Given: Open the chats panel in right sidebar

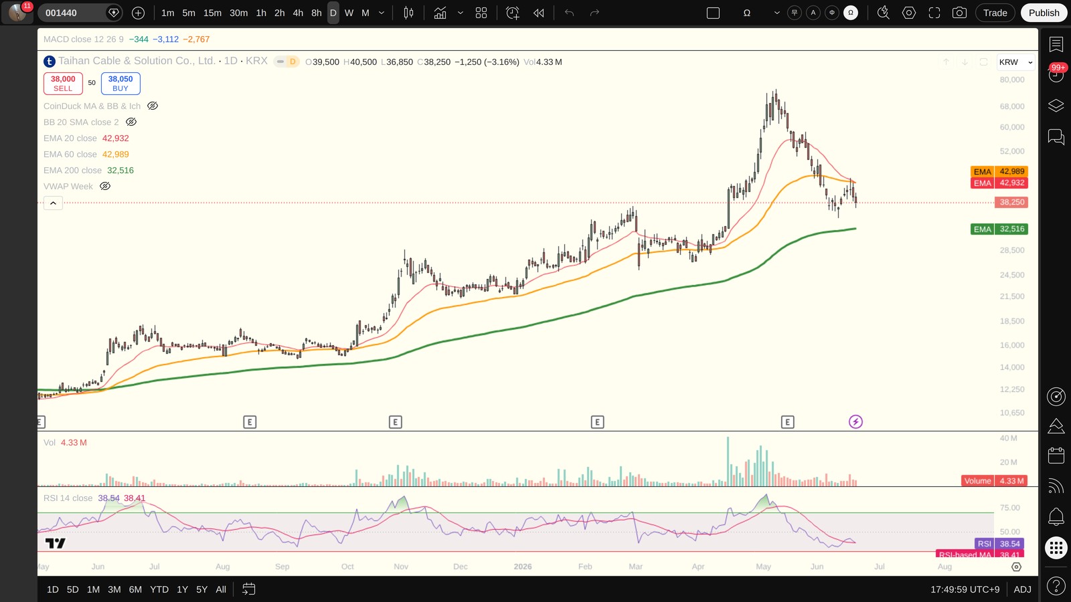Looking at the screenshot, I should tap(1056, 136).
